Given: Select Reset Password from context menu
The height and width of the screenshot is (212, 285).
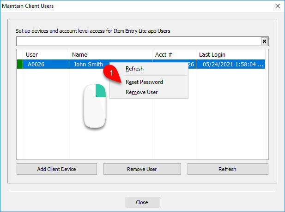Looking at the screenshot, I should (x=144, y=82).
